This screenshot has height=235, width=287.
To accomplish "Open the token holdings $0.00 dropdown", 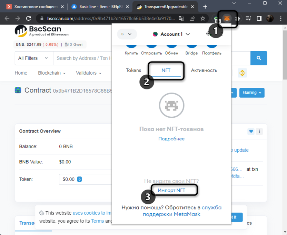I will [85, 179].
